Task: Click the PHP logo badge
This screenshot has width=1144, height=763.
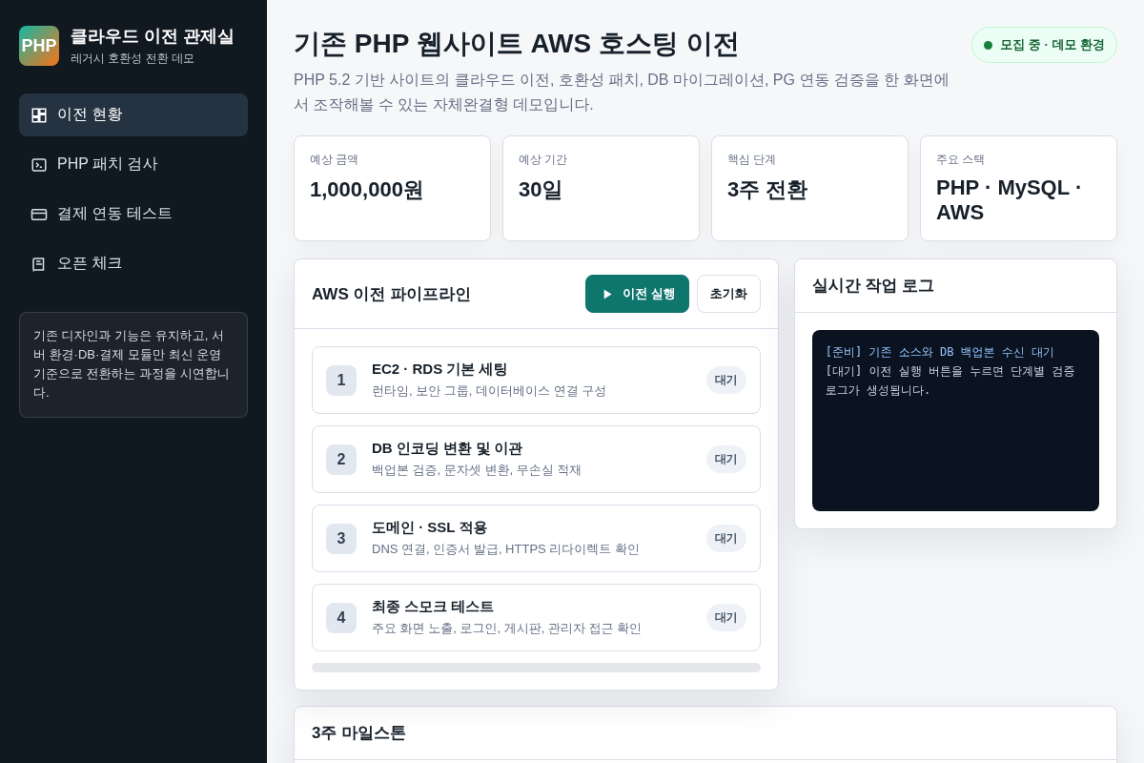Action: pos(39,46)
